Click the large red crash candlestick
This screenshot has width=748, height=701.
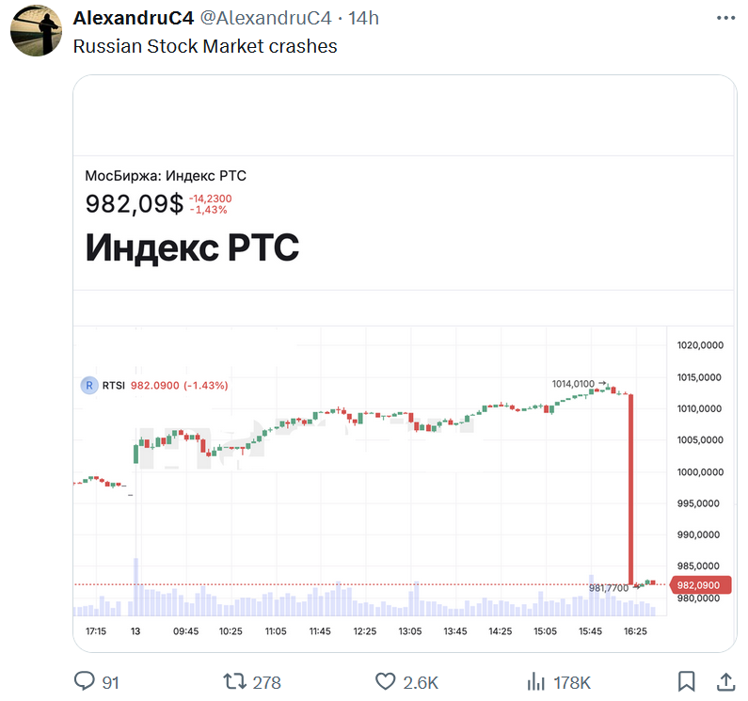[x=630, y=489]
